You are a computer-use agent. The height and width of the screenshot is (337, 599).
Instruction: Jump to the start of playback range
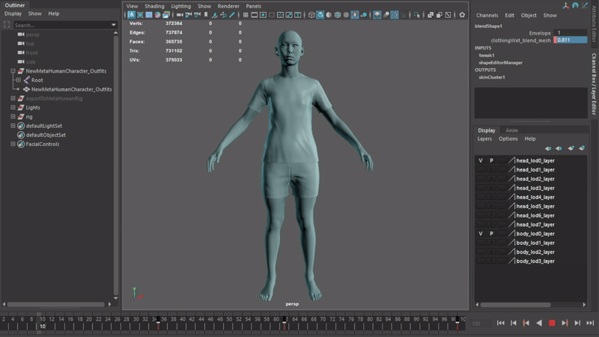[500, 323]
